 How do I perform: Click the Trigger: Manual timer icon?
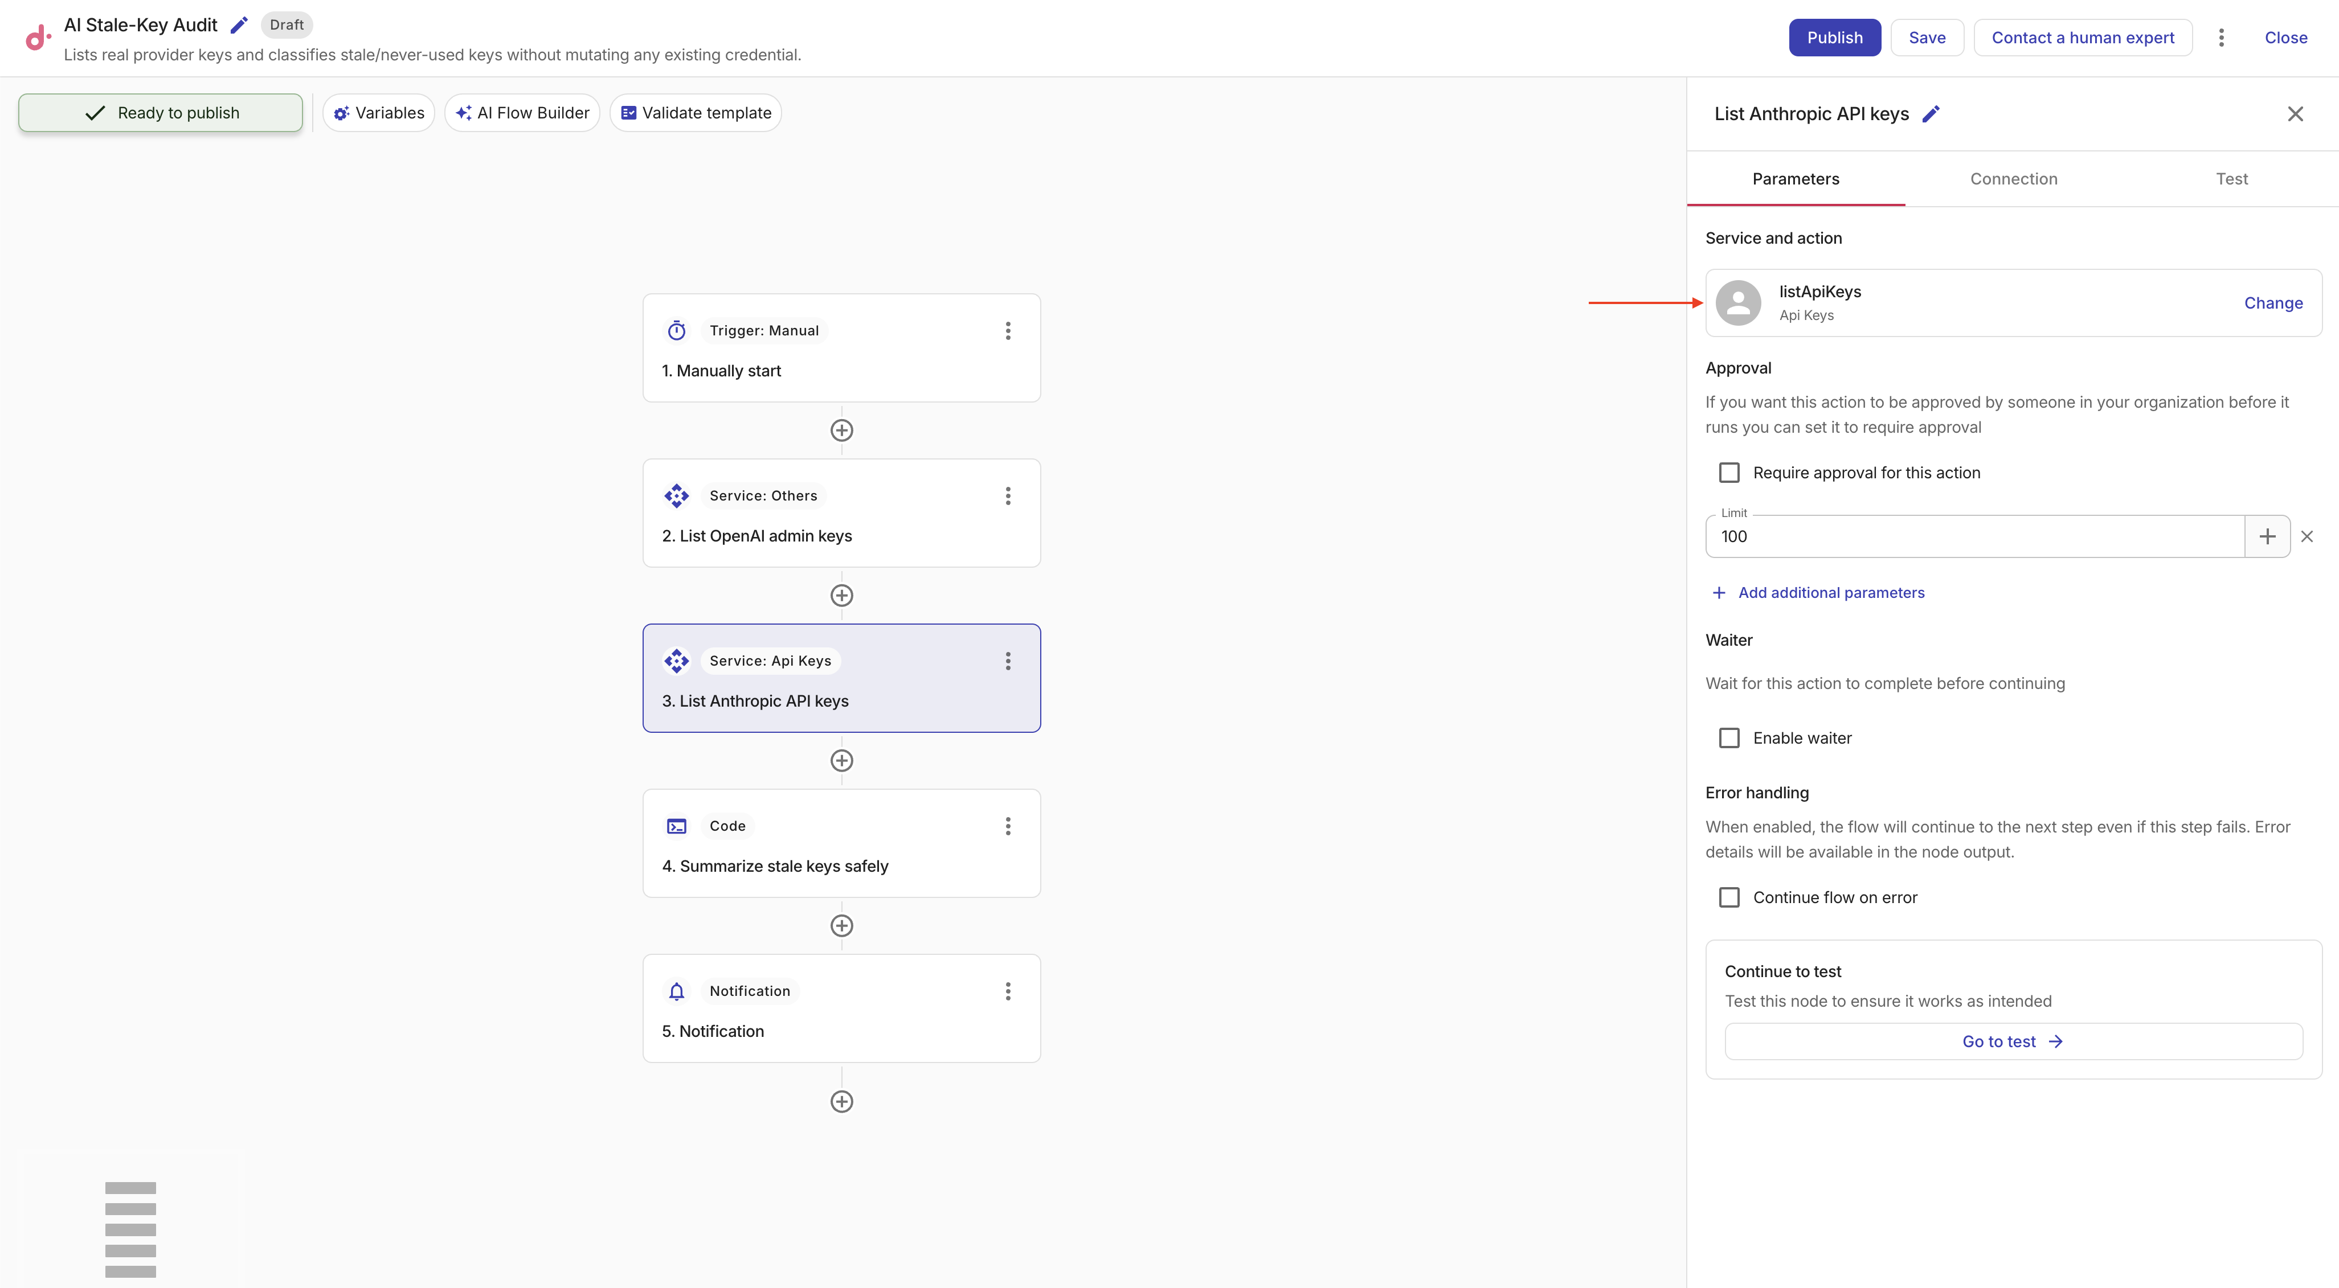click(676, 330)
